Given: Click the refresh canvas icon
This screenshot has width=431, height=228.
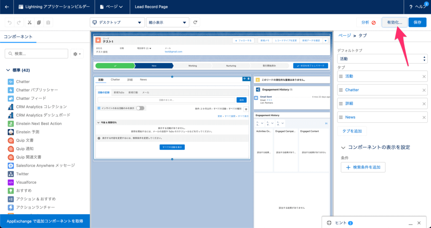Looking at the screenshot, I should coord(195,22).
